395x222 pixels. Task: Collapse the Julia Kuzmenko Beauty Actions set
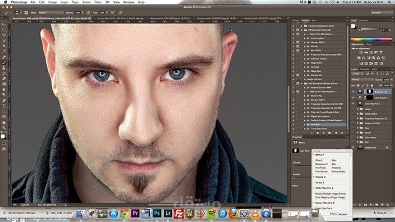(302, 83)
